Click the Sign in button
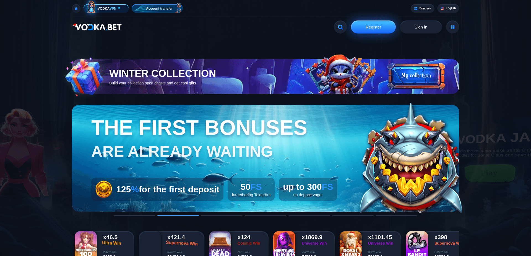The width and height of the screenshot is (531, 256). tap(421, 27)
